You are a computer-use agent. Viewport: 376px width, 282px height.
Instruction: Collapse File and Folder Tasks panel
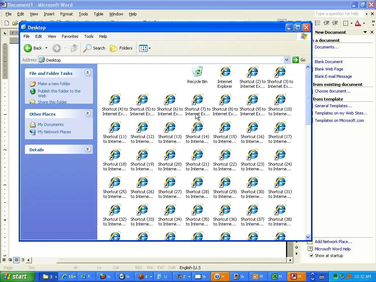(x=87, y=73)
